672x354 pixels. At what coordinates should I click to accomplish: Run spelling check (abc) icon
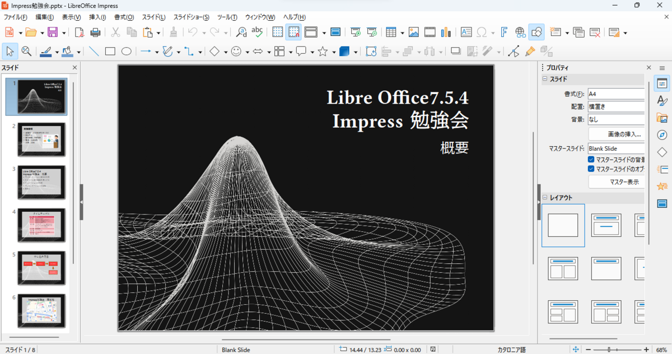[x=257, y=32]
